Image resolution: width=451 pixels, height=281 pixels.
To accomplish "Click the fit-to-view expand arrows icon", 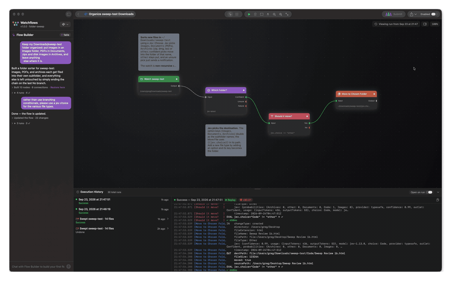I will 287,14.
